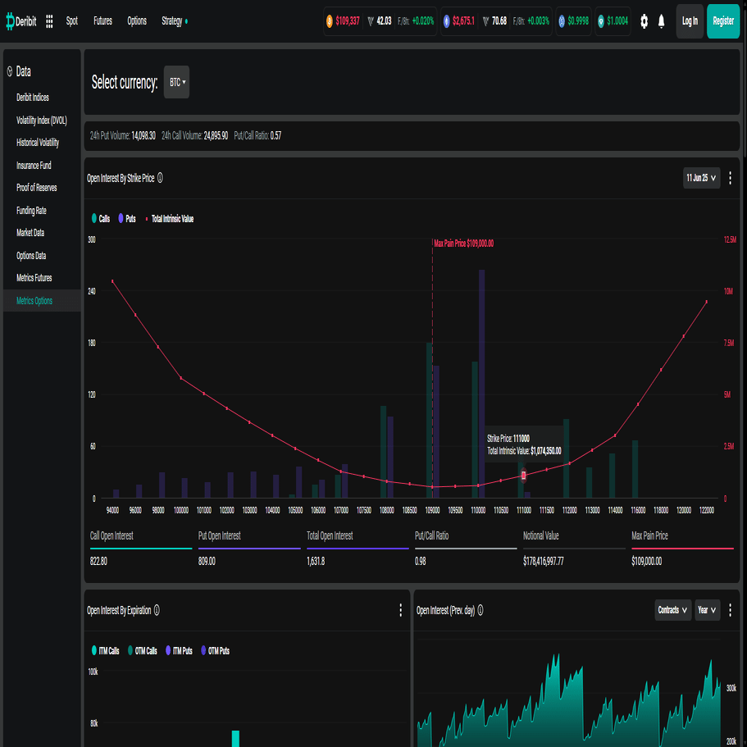The height and width of the screenshot is (747, 747).
Task: Toggle ITM Calls legend item
Action: coord(105,651)
